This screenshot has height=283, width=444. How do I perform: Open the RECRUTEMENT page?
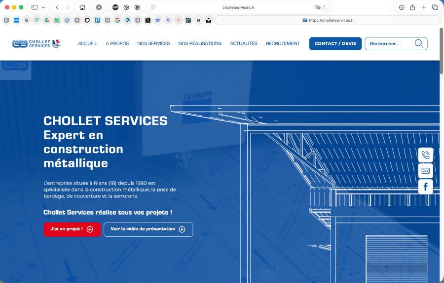[x=283, y=43]
